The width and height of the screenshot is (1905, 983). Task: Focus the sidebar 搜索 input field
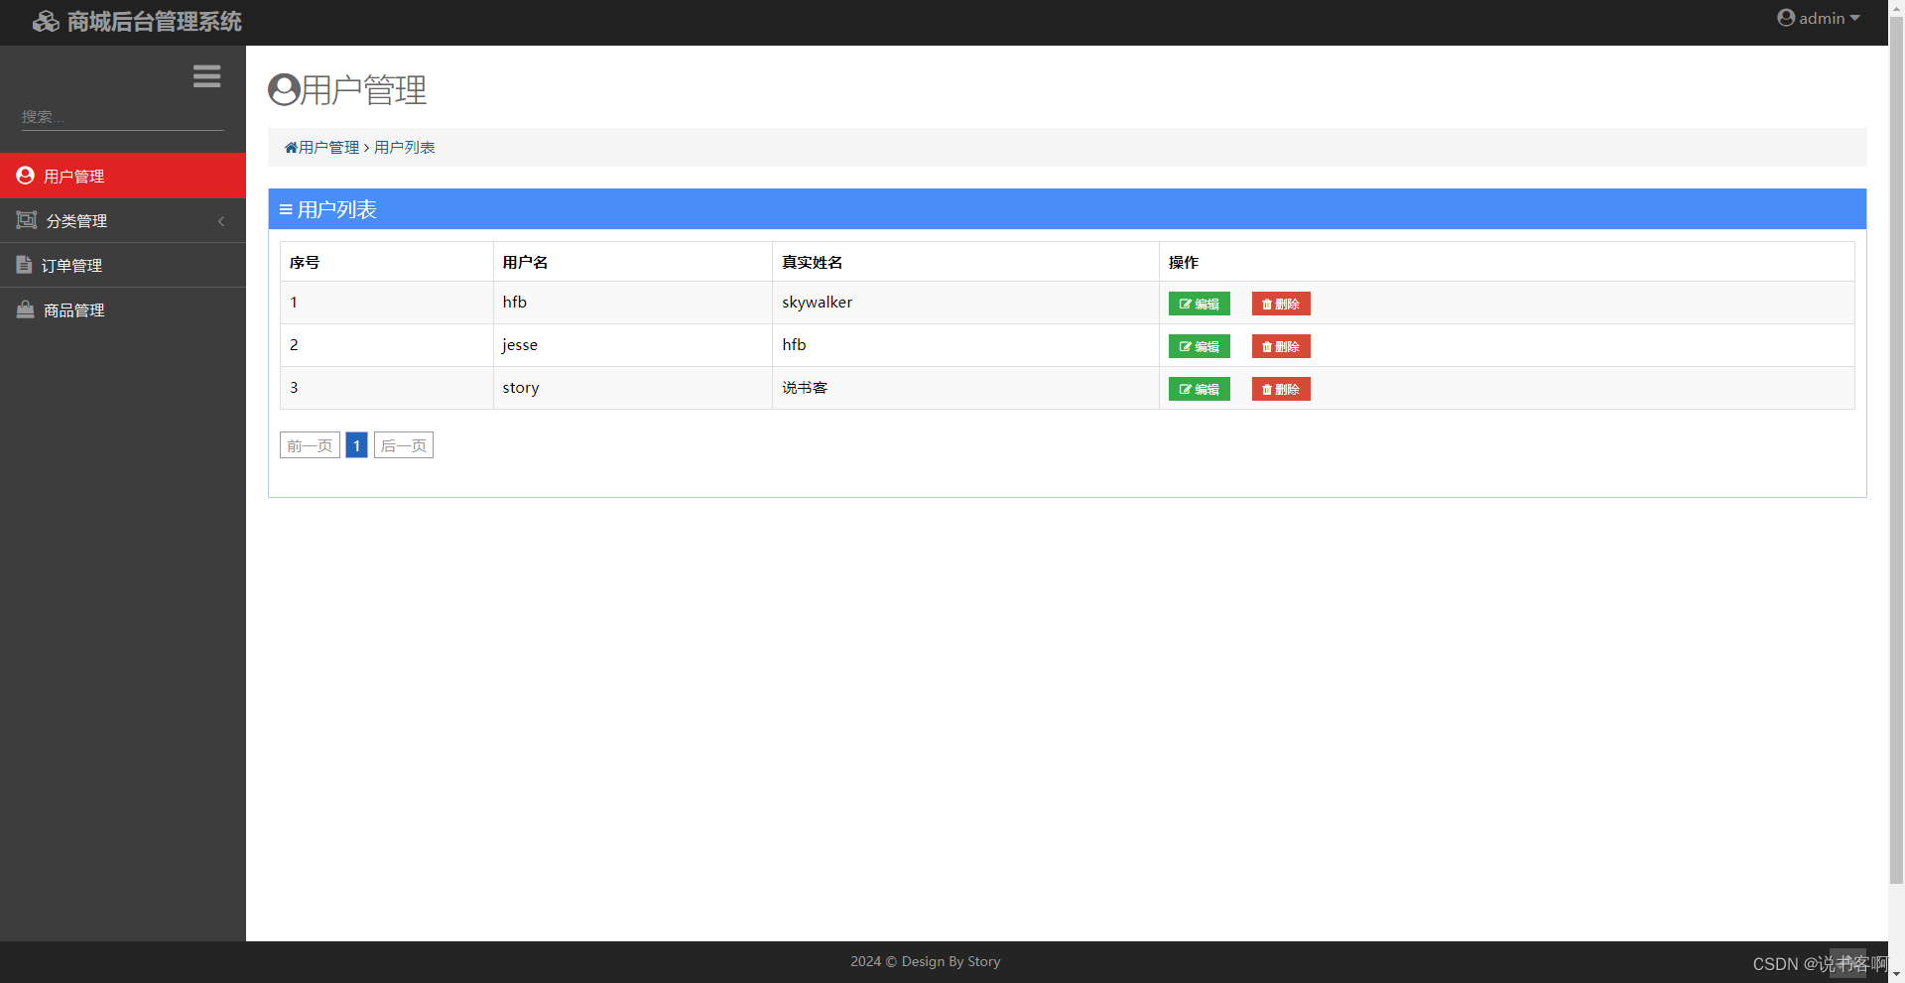(x=123, y=117)
